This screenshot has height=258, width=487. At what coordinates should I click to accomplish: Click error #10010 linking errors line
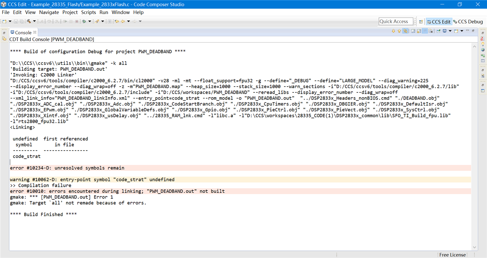point(240,191)
